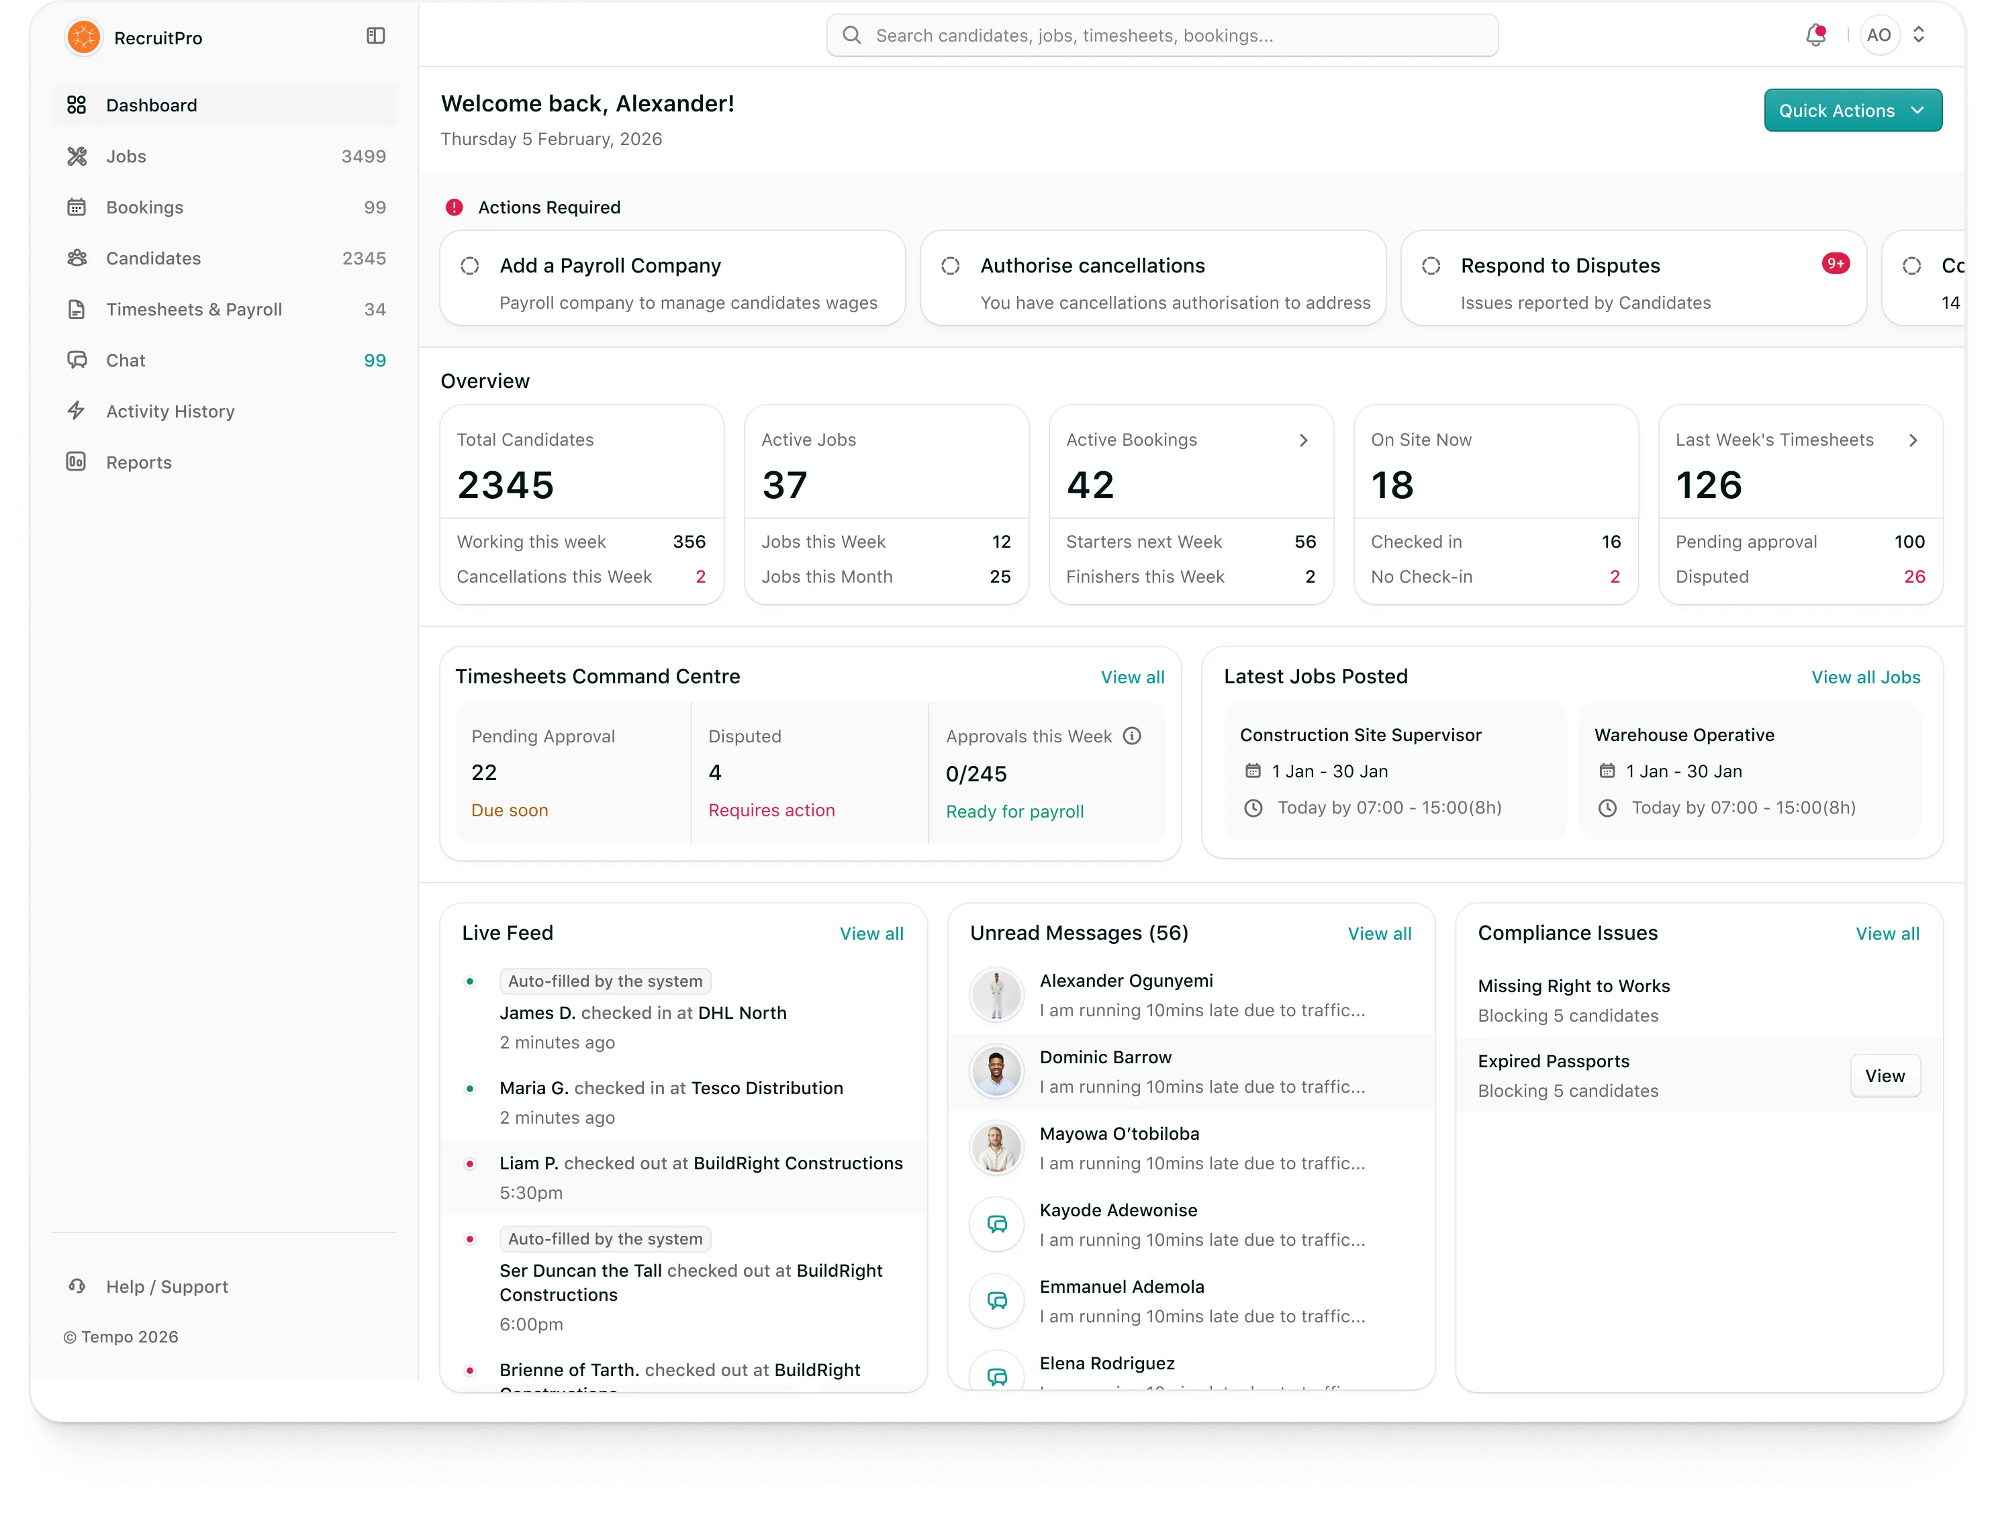1996x1515 pixels.
Task: Expand Last Week's Timesheets chevron
Action: (1913, 440)
